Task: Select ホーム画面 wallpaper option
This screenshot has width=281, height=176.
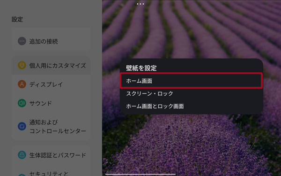Action: click(191, 81)
